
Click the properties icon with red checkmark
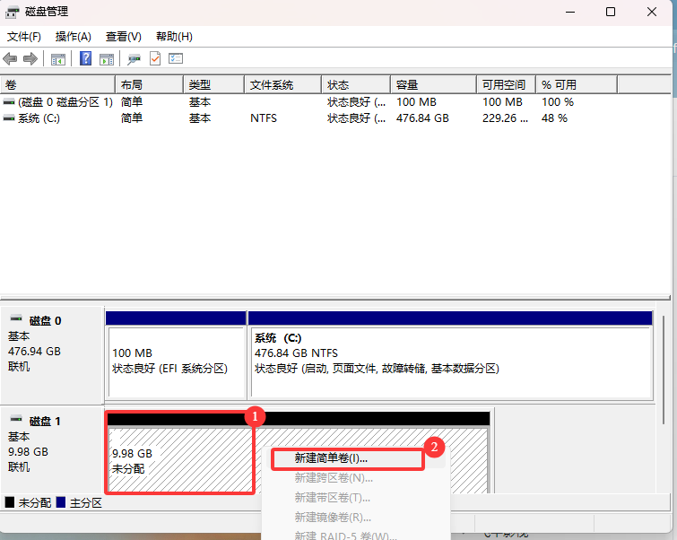pyautogui.click(x=155, y=58)
